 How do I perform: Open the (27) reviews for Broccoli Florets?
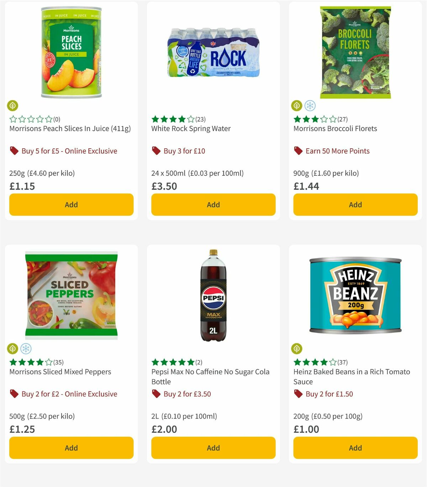[343, 119]
